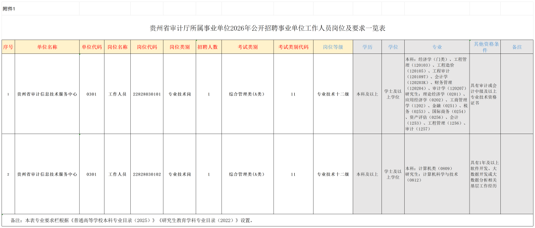Select 专业技术十二级 in the 22828030101 row
The image size is (535, 228).
[x=333, y=94]
